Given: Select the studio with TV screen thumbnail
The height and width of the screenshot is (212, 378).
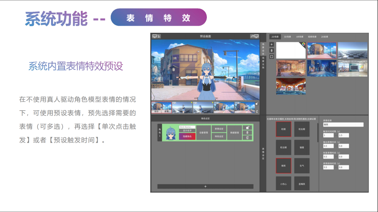Looking at the screenshot, I should coord(353,68).
